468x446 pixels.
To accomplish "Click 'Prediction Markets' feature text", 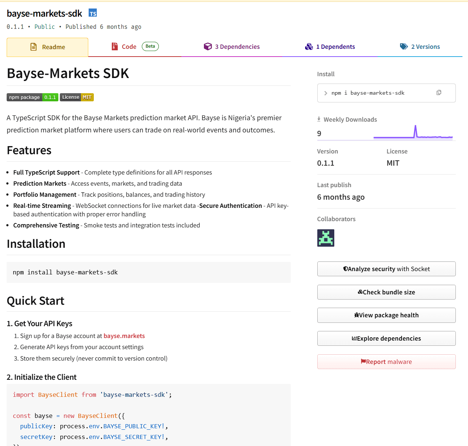I will coord(40,183).
